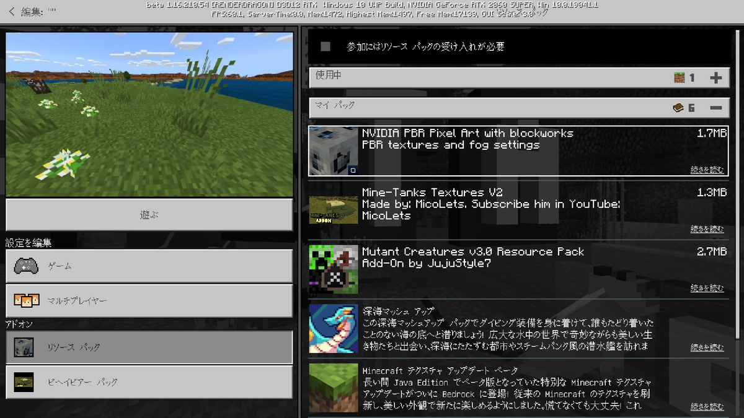744x418 pixels.
Task: Click the マイ パック section label
Action: [335, 107]
